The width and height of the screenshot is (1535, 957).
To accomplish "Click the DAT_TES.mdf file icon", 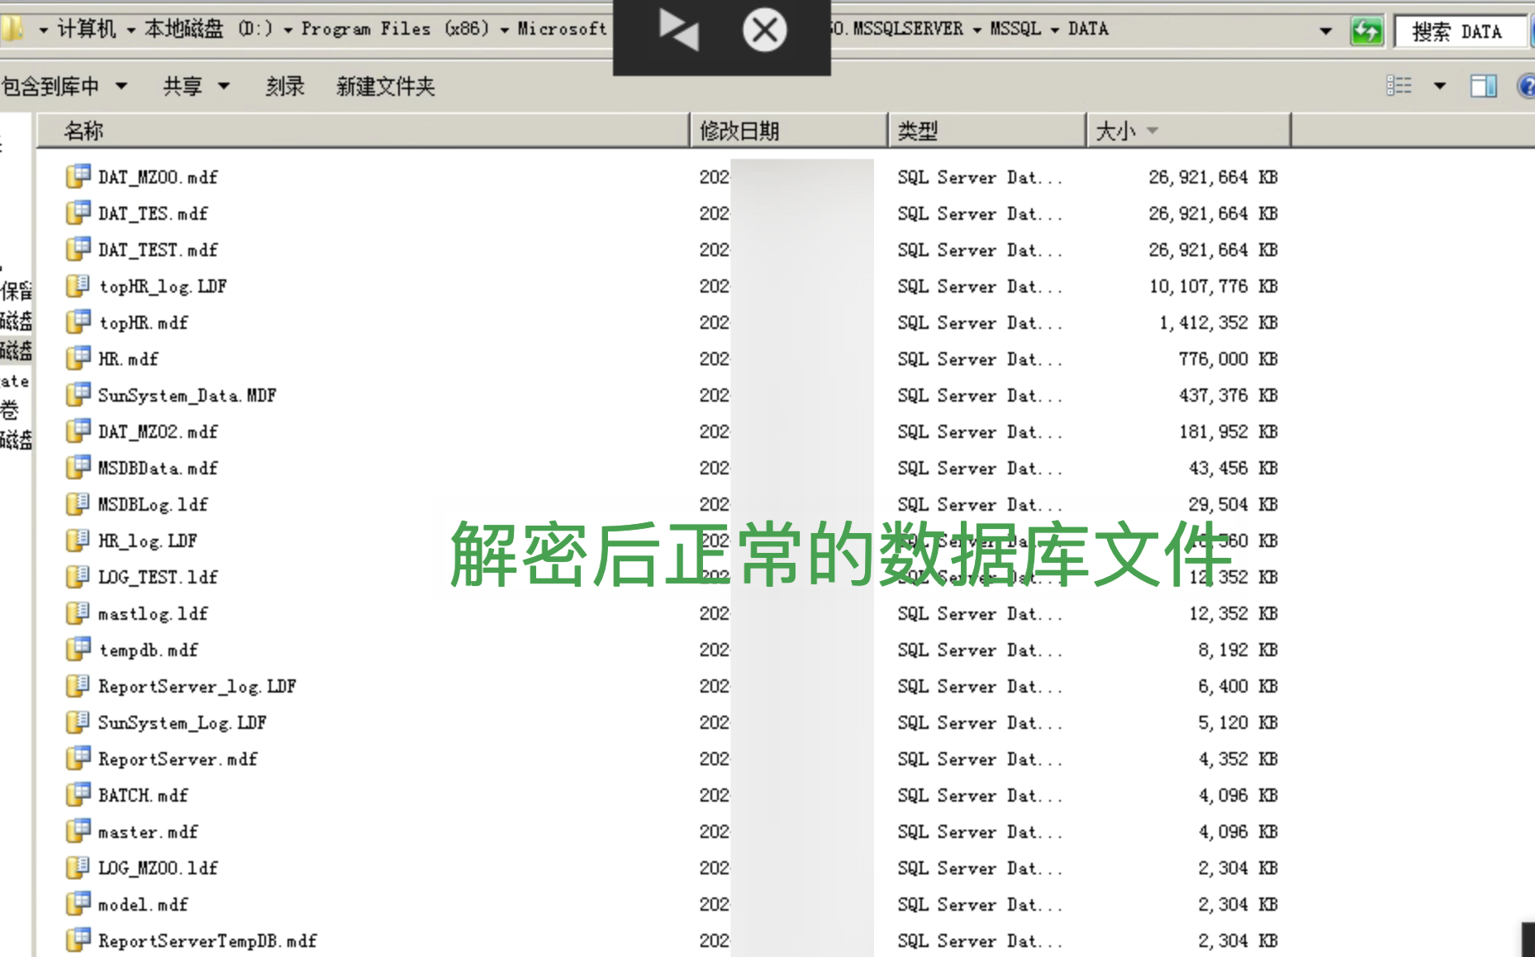I will pyautogui.click(x=78, y=212).
